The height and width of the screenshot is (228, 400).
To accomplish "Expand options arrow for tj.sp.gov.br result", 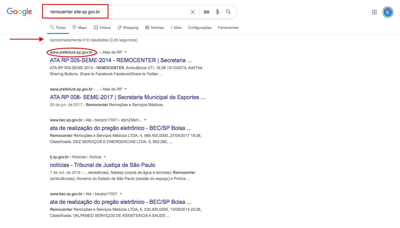I will click(105, 157).
